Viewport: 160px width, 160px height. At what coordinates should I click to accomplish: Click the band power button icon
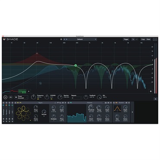click(5, 97)
